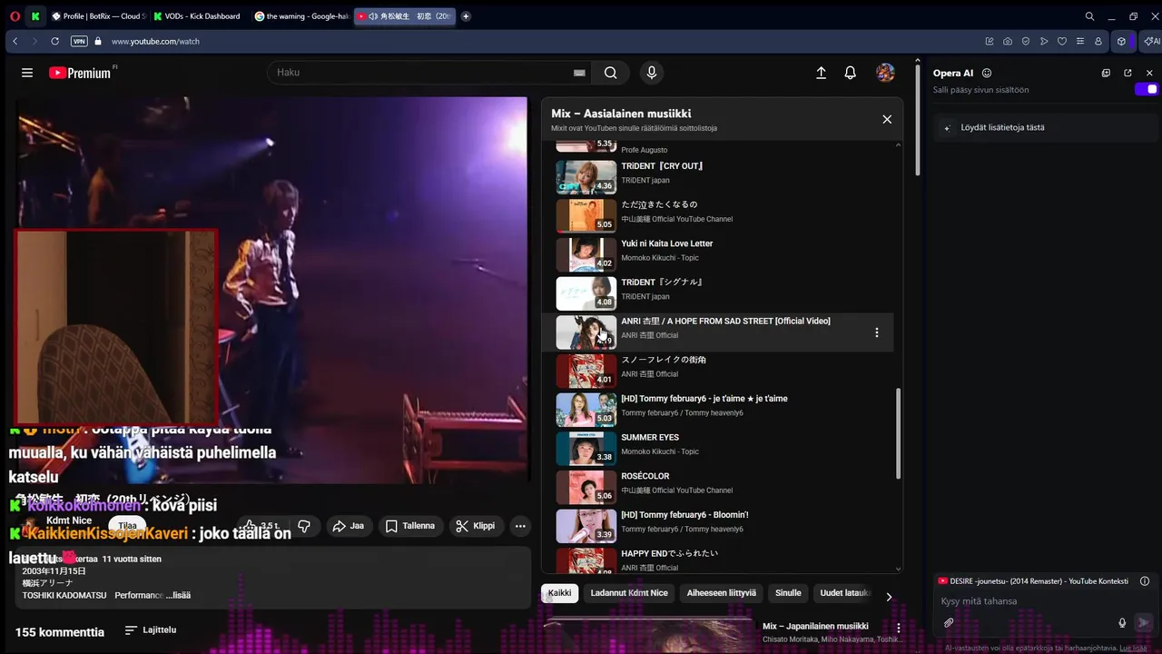1162x654 pixels.
Task: Open the VPN badge in address bar
Action: [79, 41]
